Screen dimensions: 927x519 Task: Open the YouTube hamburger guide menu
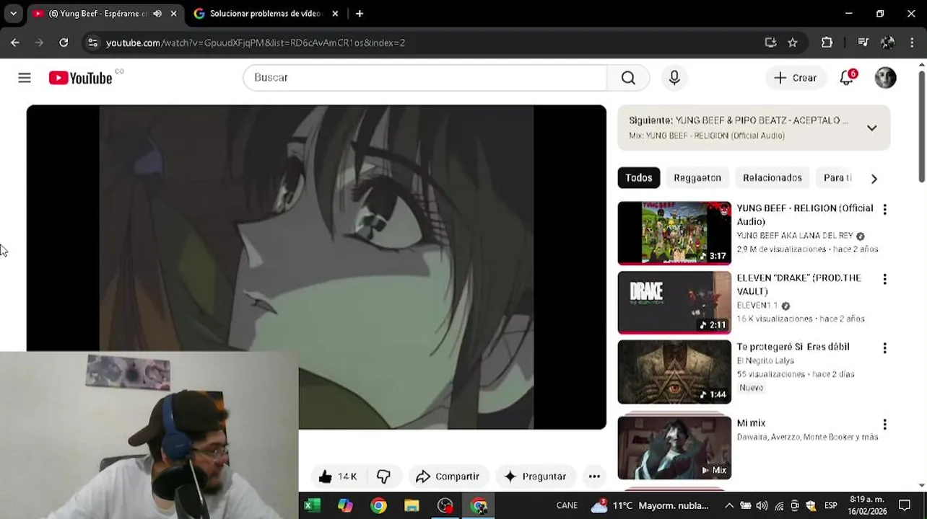(25, 78)
